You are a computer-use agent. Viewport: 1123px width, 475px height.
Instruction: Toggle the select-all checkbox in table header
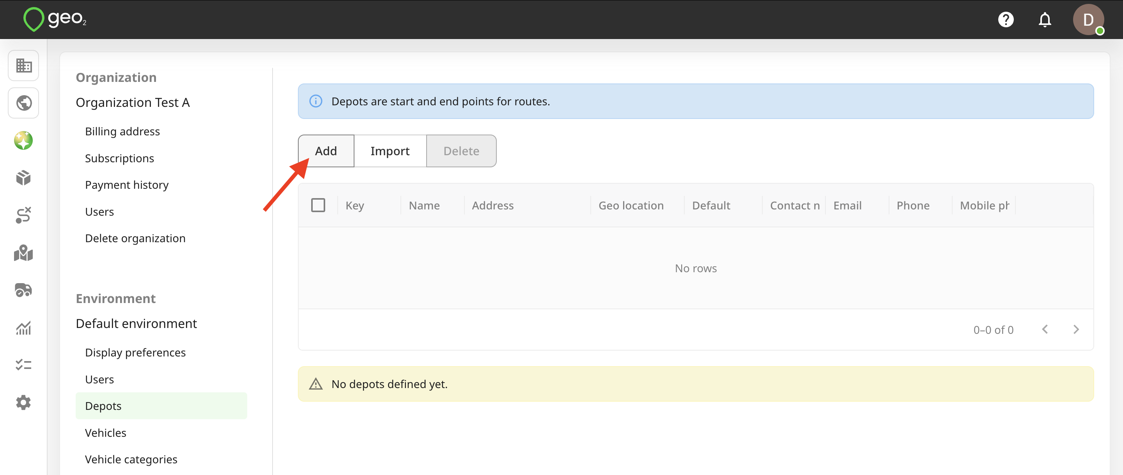(318, 205)
